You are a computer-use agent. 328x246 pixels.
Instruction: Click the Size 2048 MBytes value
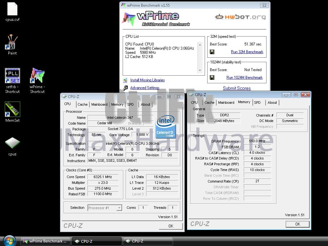point(224,121)
